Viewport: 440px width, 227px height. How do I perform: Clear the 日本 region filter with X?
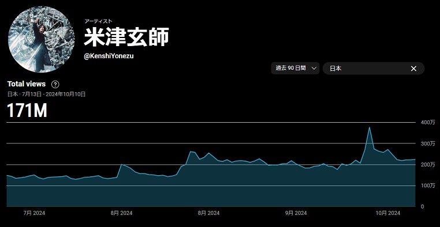coord(413,69)
